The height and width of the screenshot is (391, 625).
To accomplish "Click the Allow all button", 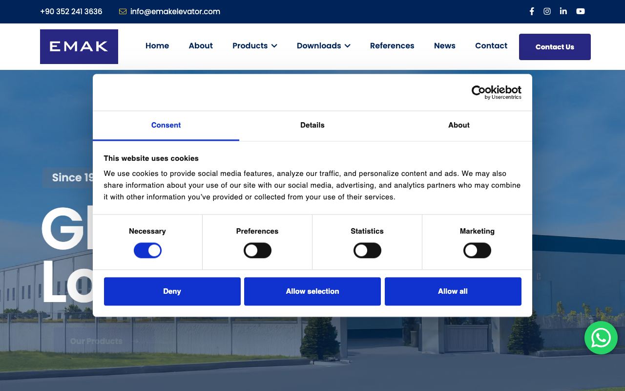I will click(x=453, y=291).
